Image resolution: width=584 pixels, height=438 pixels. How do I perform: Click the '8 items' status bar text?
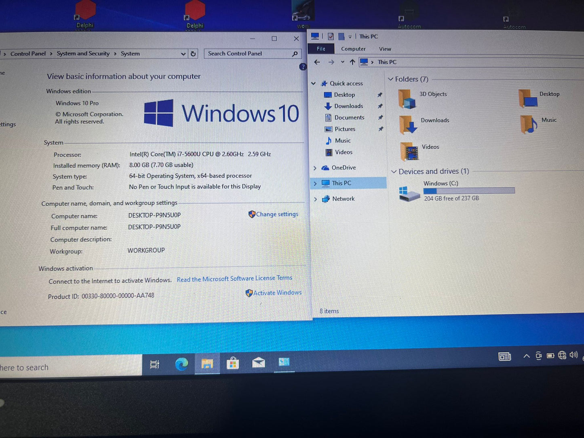(x=329, y=311)
